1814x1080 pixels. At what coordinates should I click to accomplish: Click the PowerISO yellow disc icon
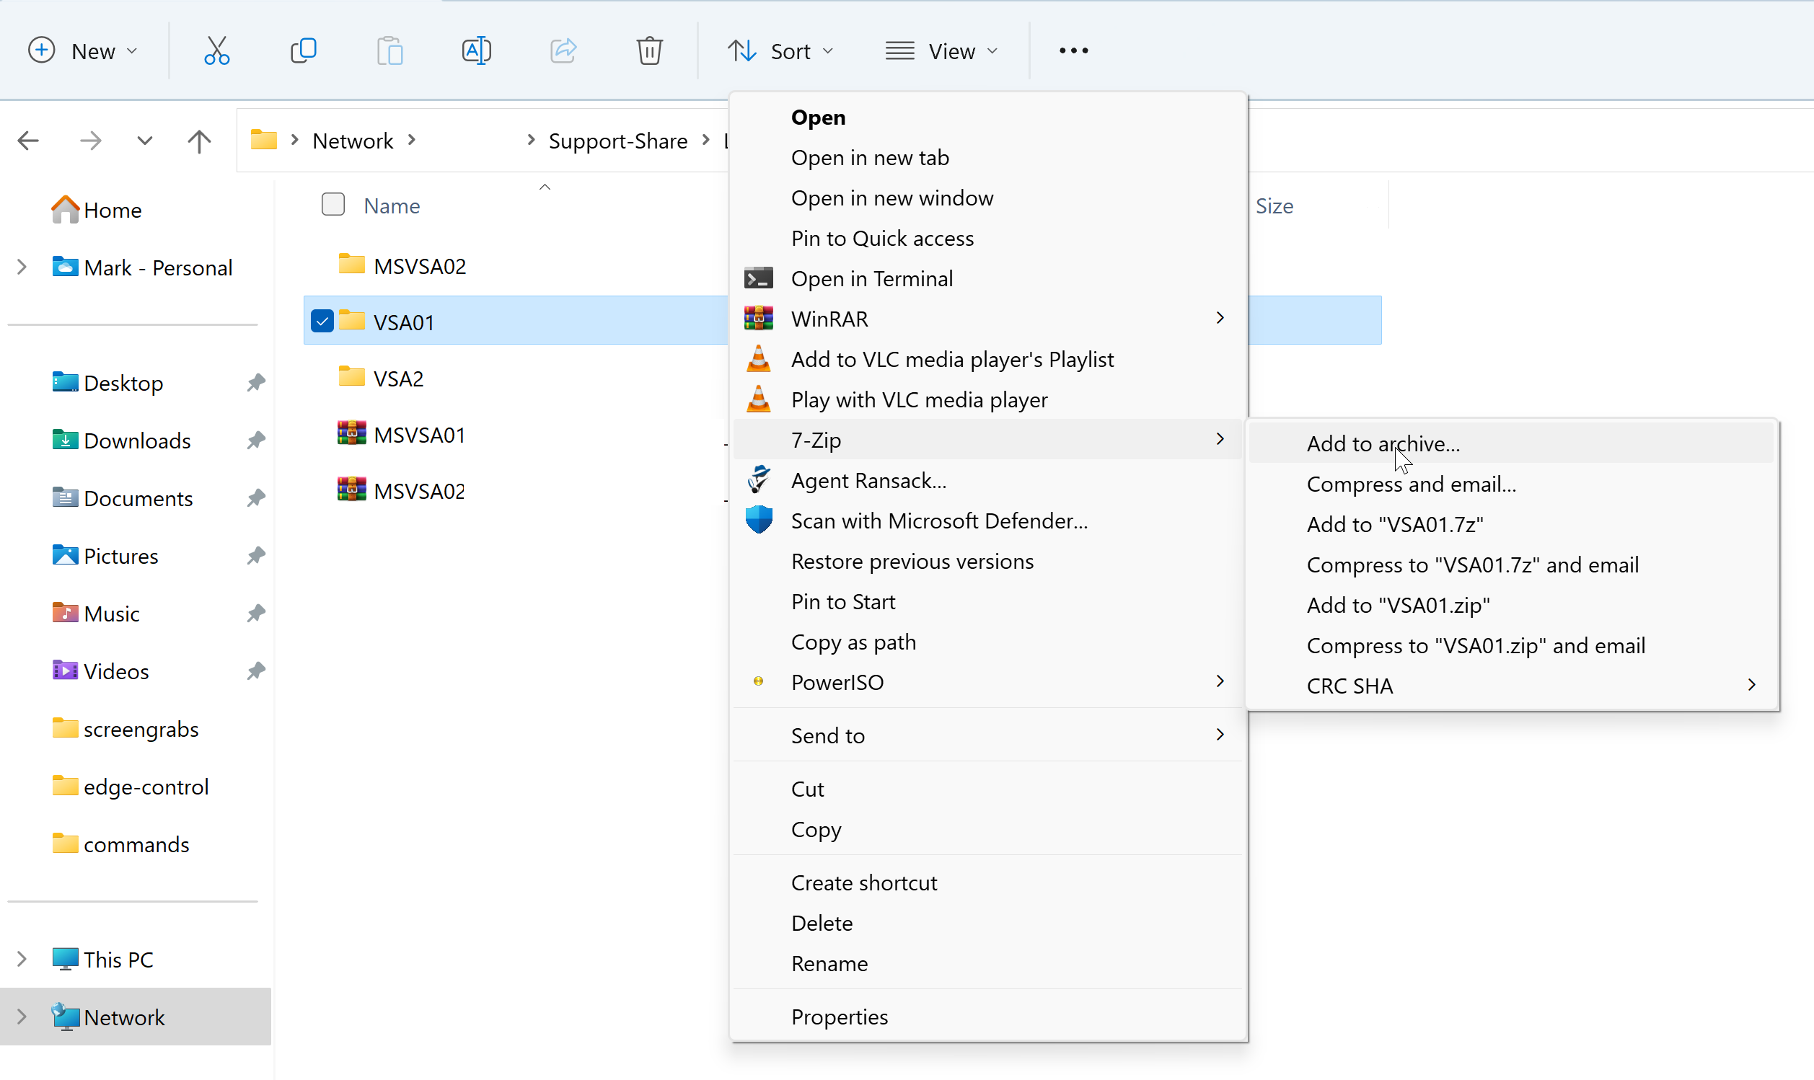[x=758, y=682]
